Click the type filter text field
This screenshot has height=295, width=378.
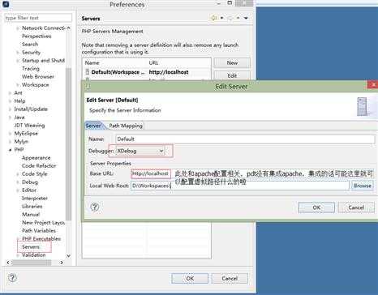(38, 18)
